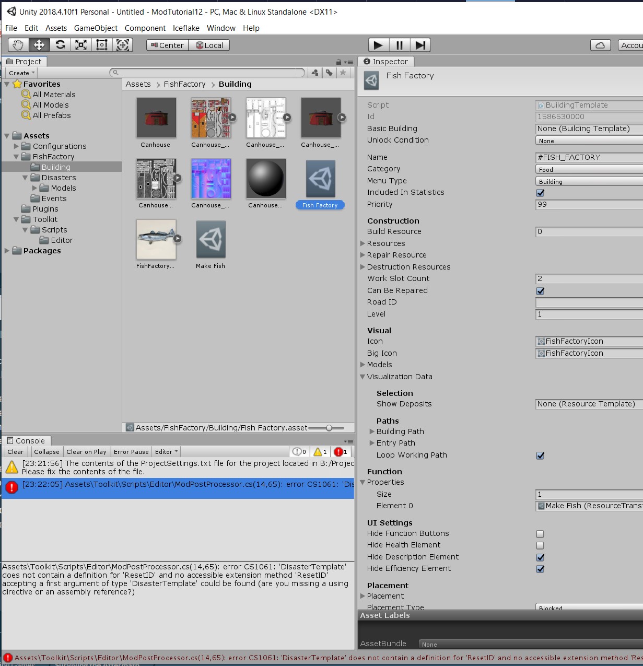Select the Rotate tool
The width and height of the screenshot is (643, 666).
60,45
